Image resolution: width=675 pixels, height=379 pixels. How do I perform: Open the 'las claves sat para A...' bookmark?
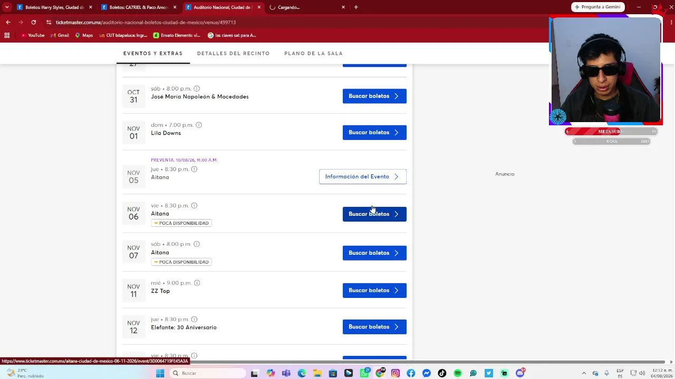[x=232, y=35]
